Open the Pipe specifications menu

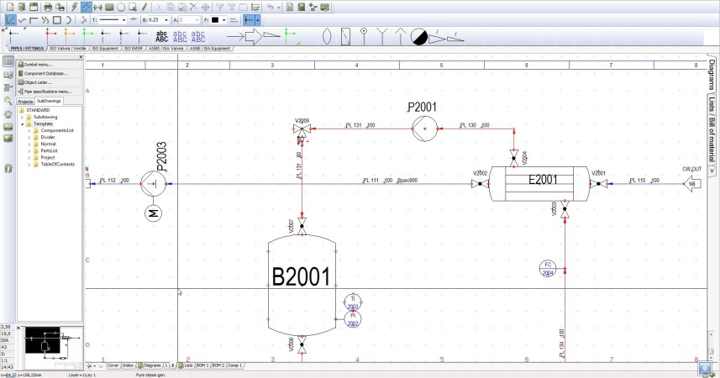click(x=50, y=92)
